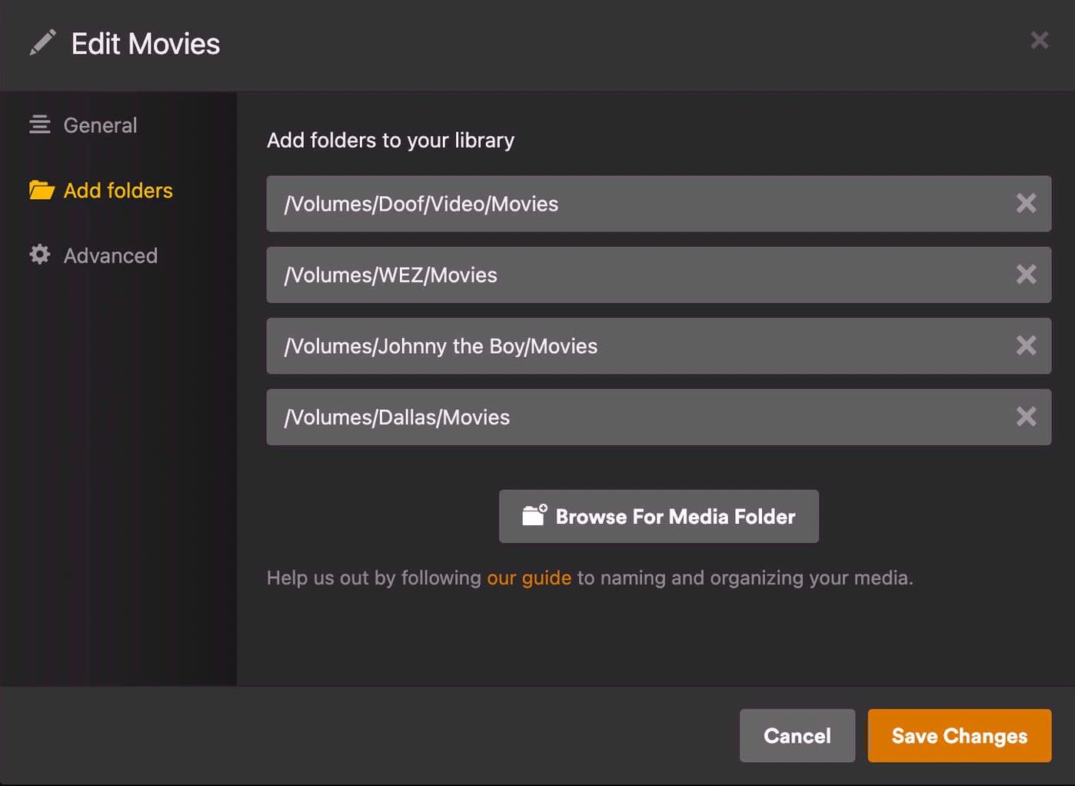Close the Edit Movies dialog
The image size is (1075, 786).
click(1039, 40)
